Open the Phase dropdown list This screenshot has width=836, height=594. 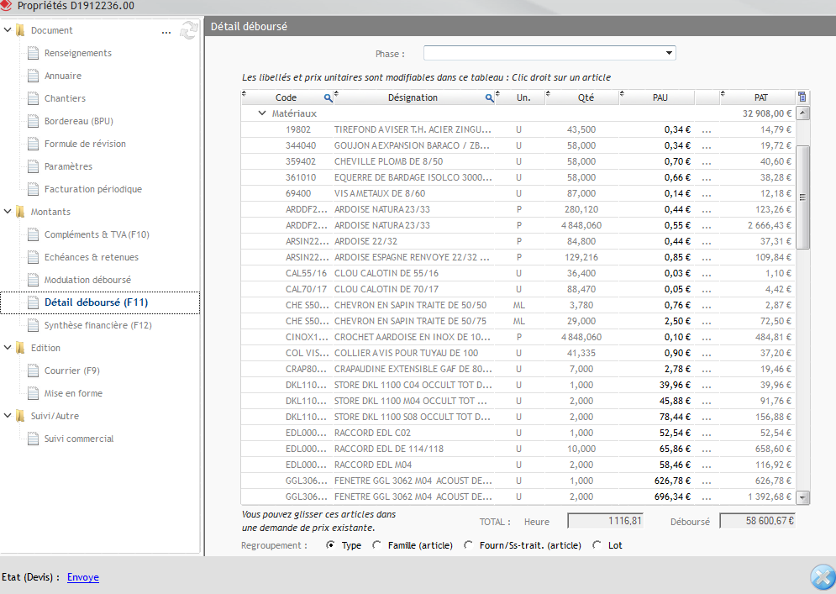click(669, 53)
